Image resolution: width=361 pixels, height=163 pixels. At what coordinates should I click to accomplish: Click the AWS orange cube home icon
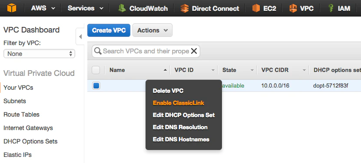(x=12, y=8)
